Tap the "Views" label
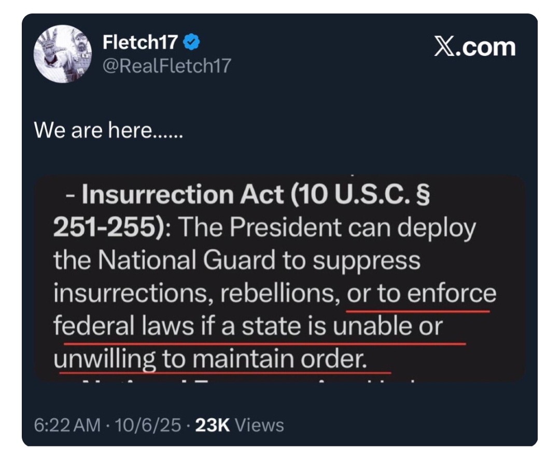Viewport: 560px width, 459px height. [x=259, y=425]
